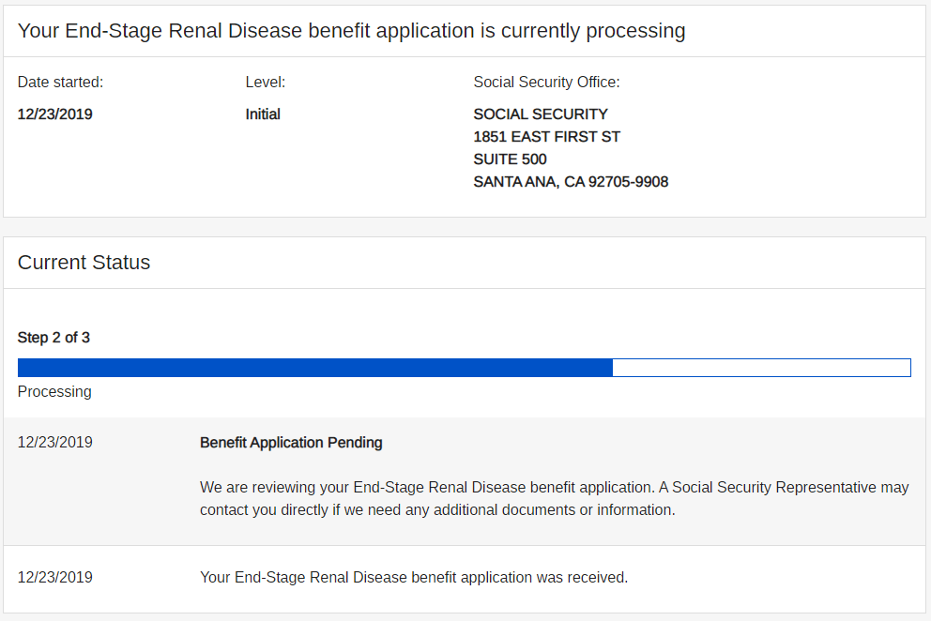The width and height of the screenshot is (931, 621).
Task: Click the 'SOCIAL SECURITY' office name
Action: coord(541,114)
